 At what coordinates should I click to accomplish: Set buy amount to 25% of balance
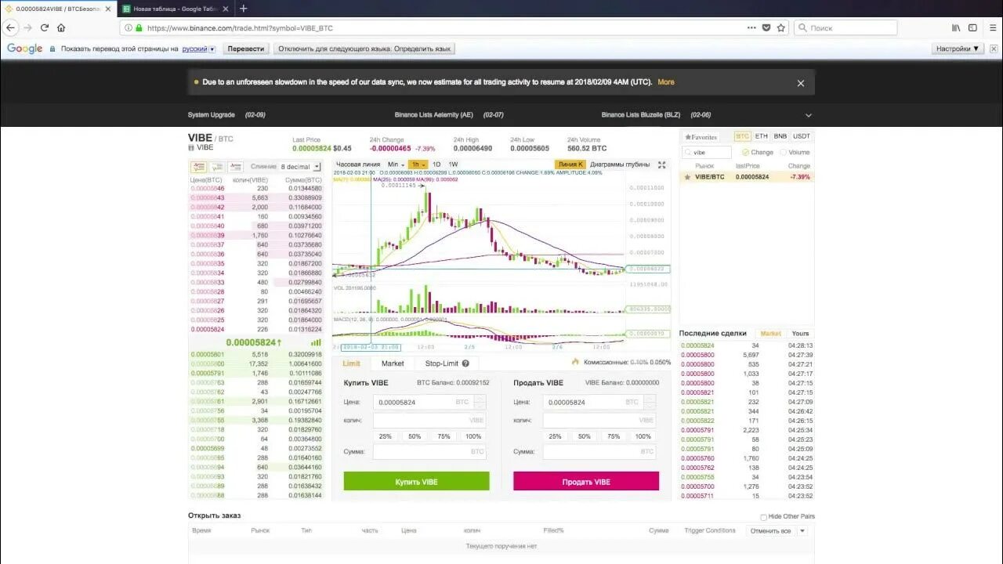(x=386, y=436)
